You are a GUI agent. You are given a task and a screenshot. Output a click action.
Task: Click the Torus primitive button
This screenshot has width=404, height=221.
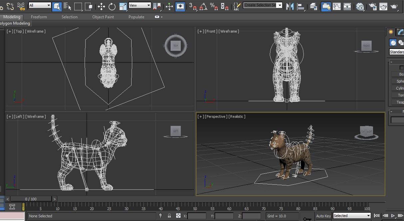(x=398, y=95)
